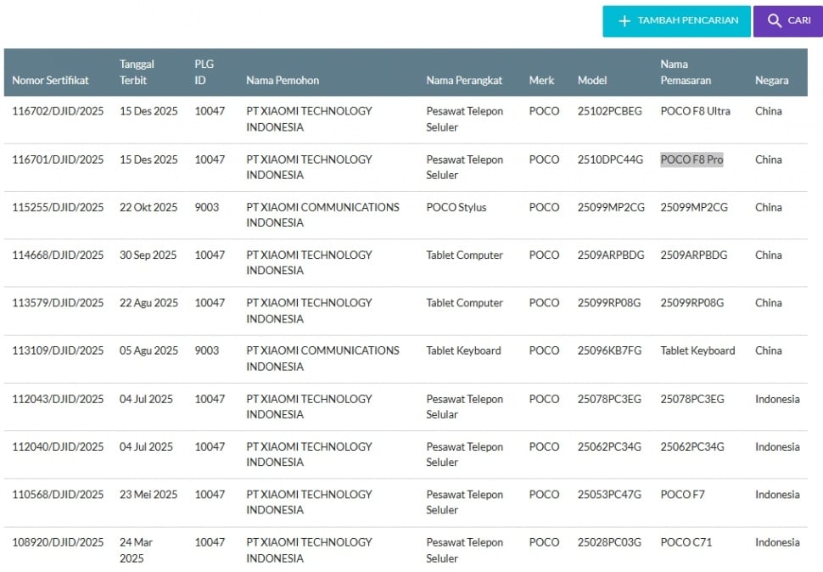Click the plus icon on Tambah Pencarian

coord(624,21)
